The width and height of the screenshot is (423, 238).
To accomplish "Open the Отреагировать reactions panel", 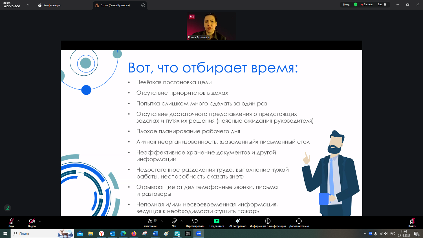I will click(195, 223).
